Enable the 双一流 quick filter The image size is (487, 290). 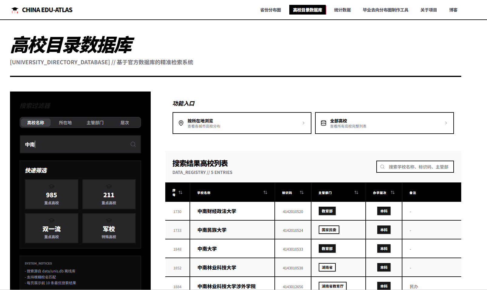click(52, 228)
